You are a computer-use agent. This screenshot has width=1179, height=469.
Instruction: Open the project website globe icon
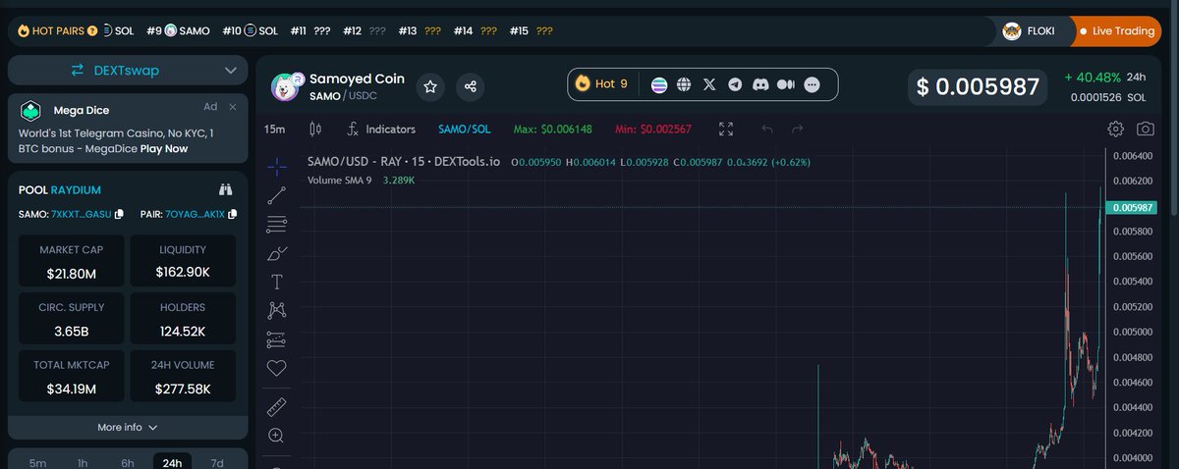(x=684, y=84)
